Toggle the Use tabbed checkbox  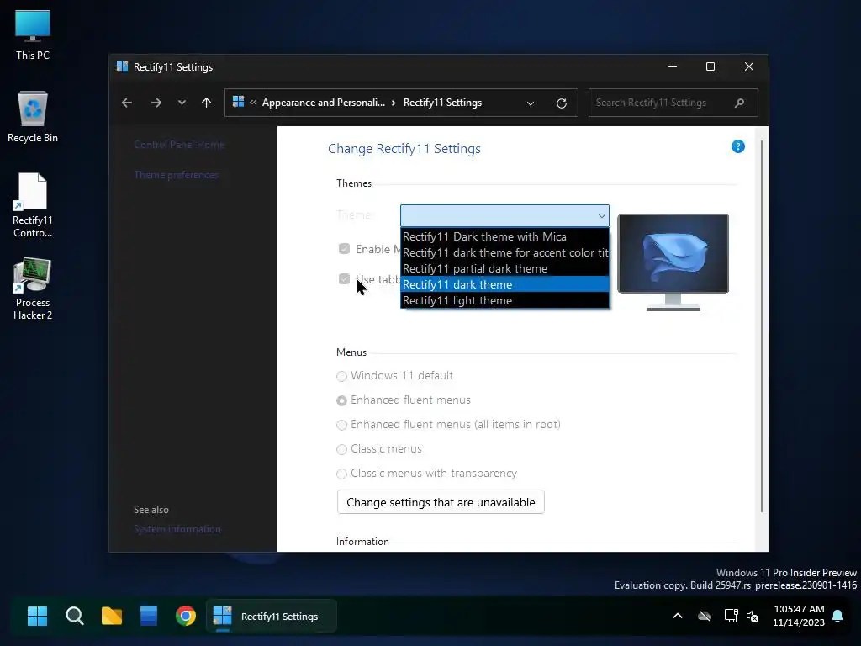tap(344, 279)
